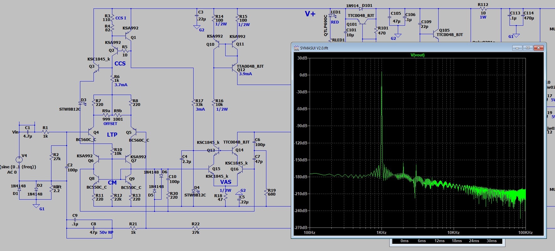Select capacitor C2 label
Viewport: 555px width, 251px height.
[x=70, y=165]
